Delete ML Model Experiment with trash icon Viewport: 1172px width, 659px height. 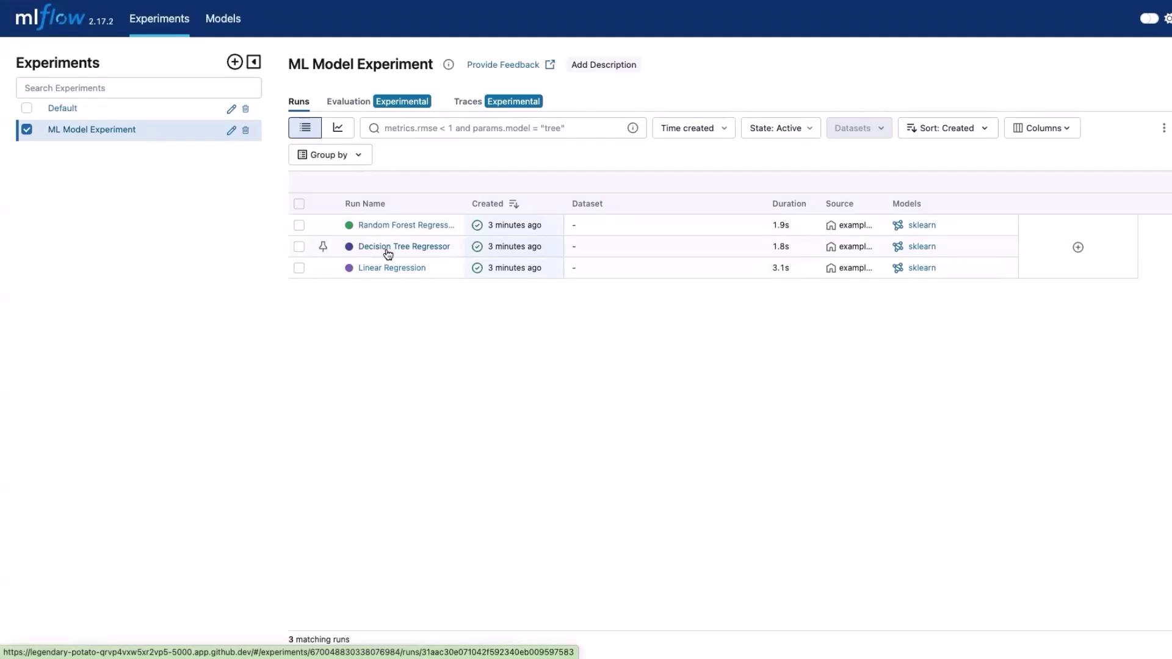(x=245, y=131)
